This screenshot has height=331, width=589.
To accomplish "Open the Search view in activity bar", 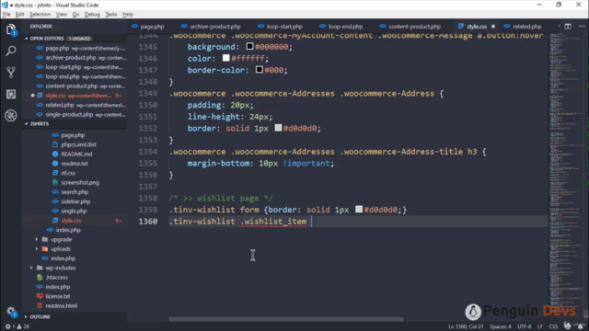I will pyautogui.click(x=11, y=51).
